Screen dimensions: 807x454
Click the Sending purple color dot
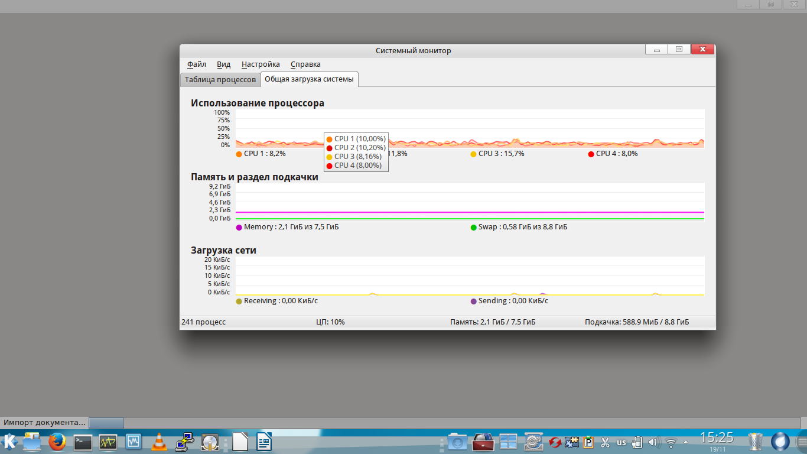[474, 301]
